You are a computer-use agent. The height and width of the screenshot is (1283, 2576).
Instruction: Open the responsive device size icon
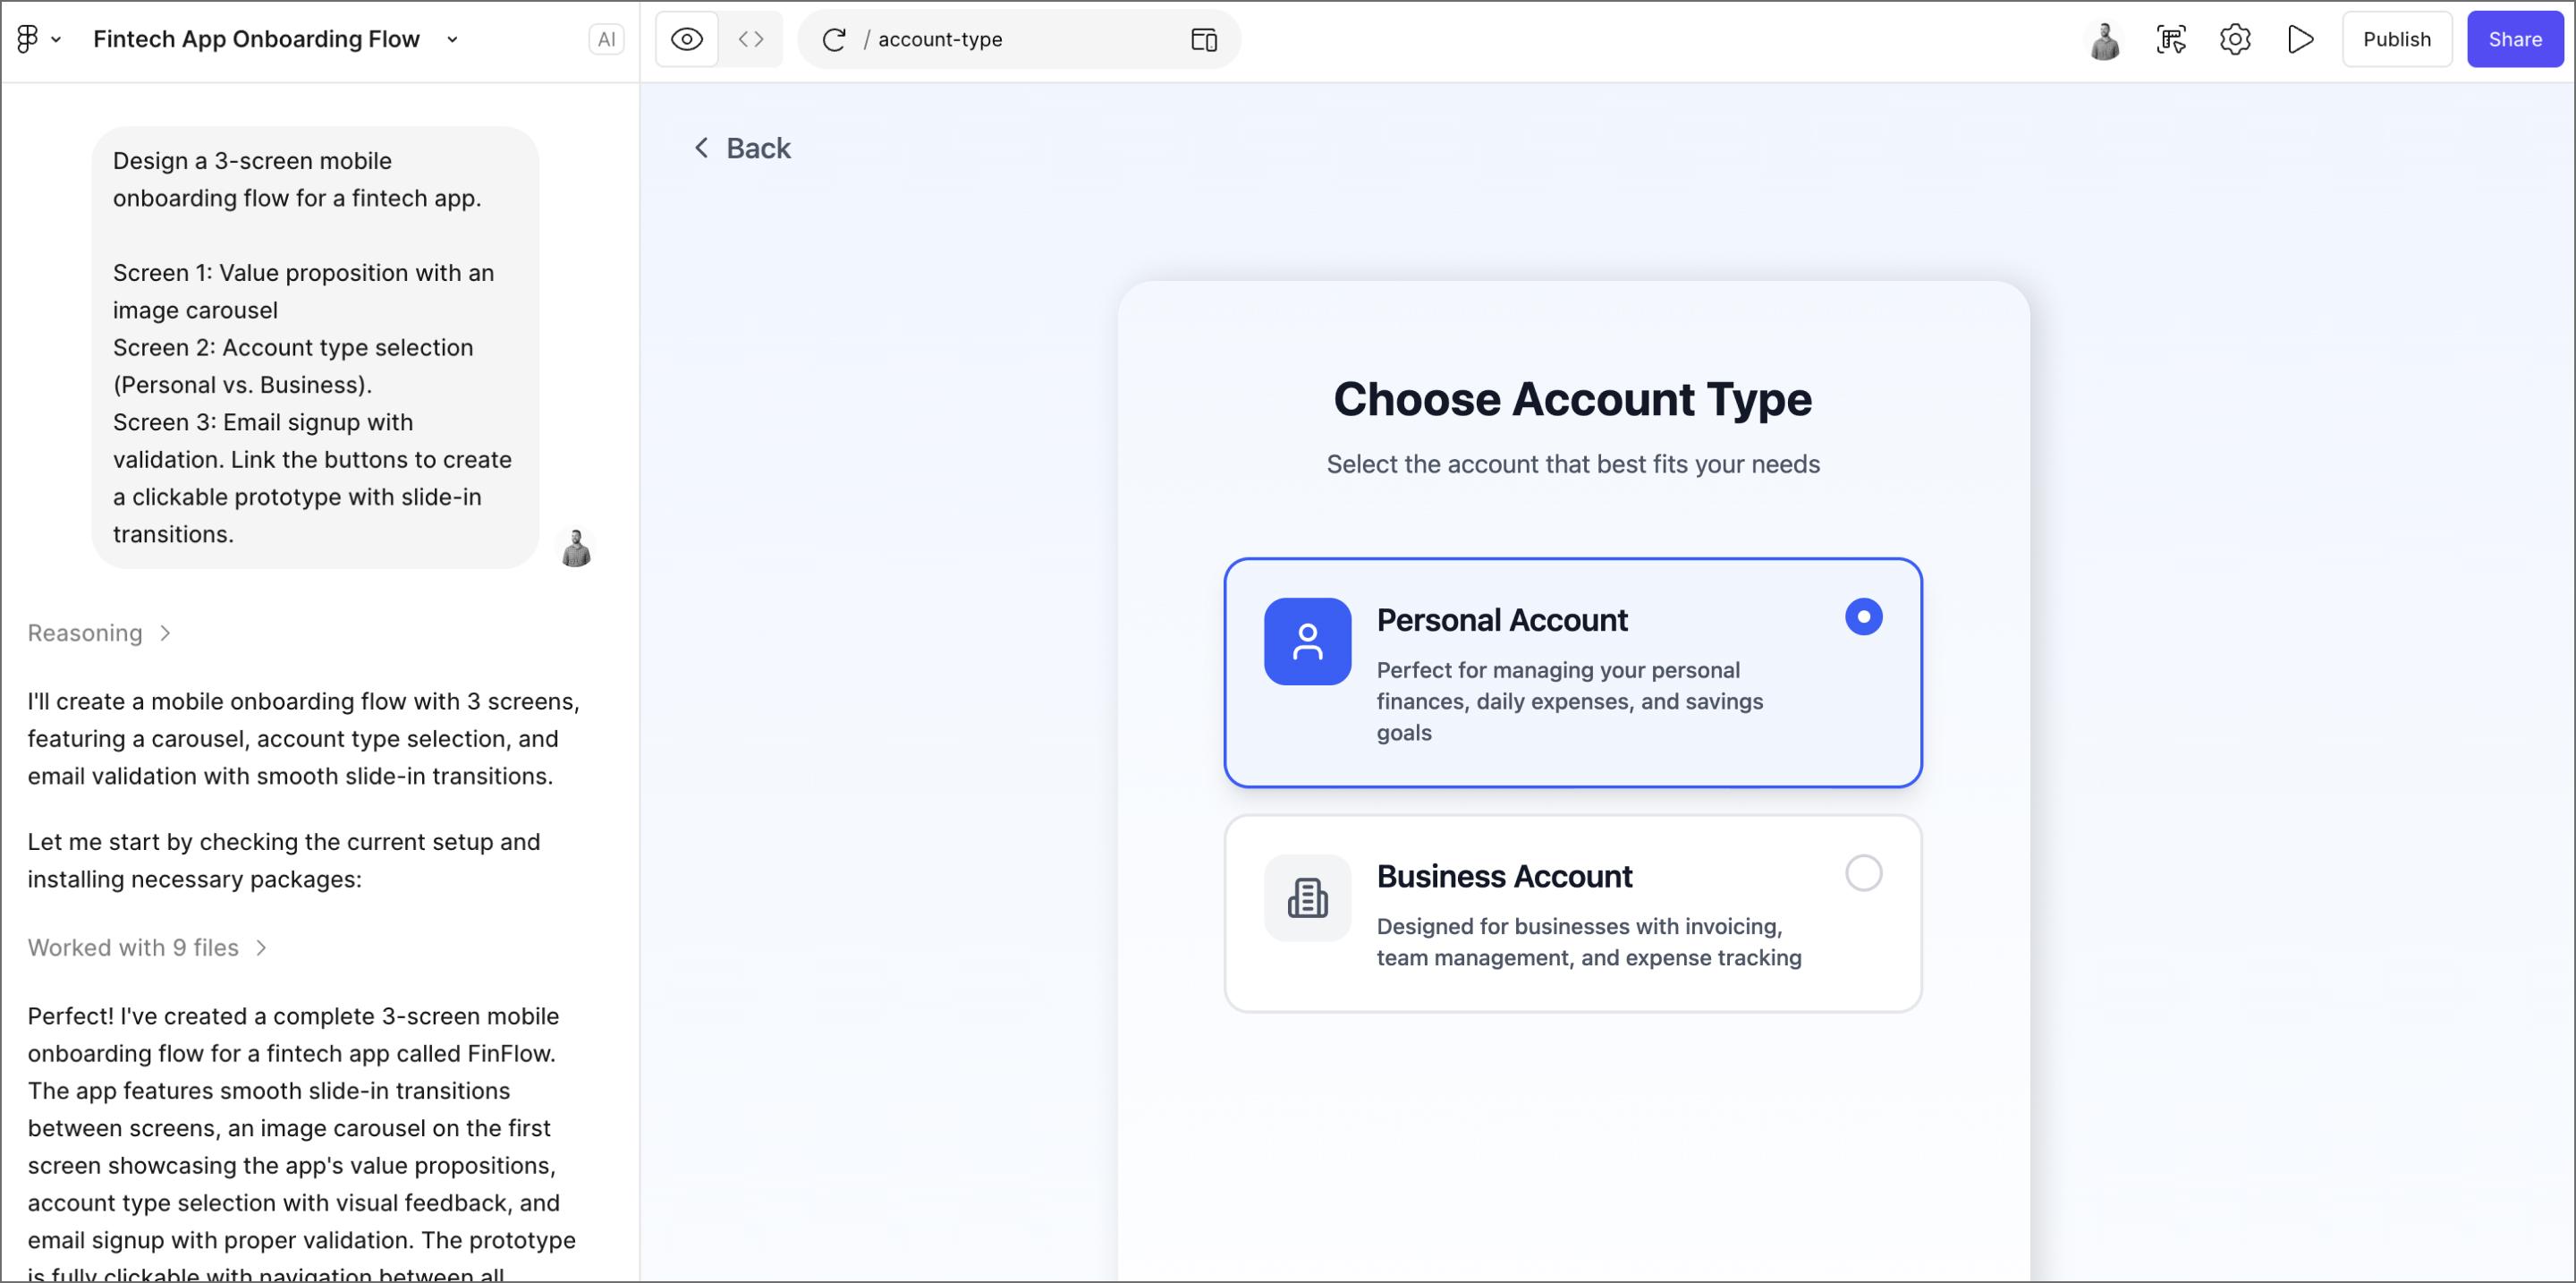(x=1204, y=39)
